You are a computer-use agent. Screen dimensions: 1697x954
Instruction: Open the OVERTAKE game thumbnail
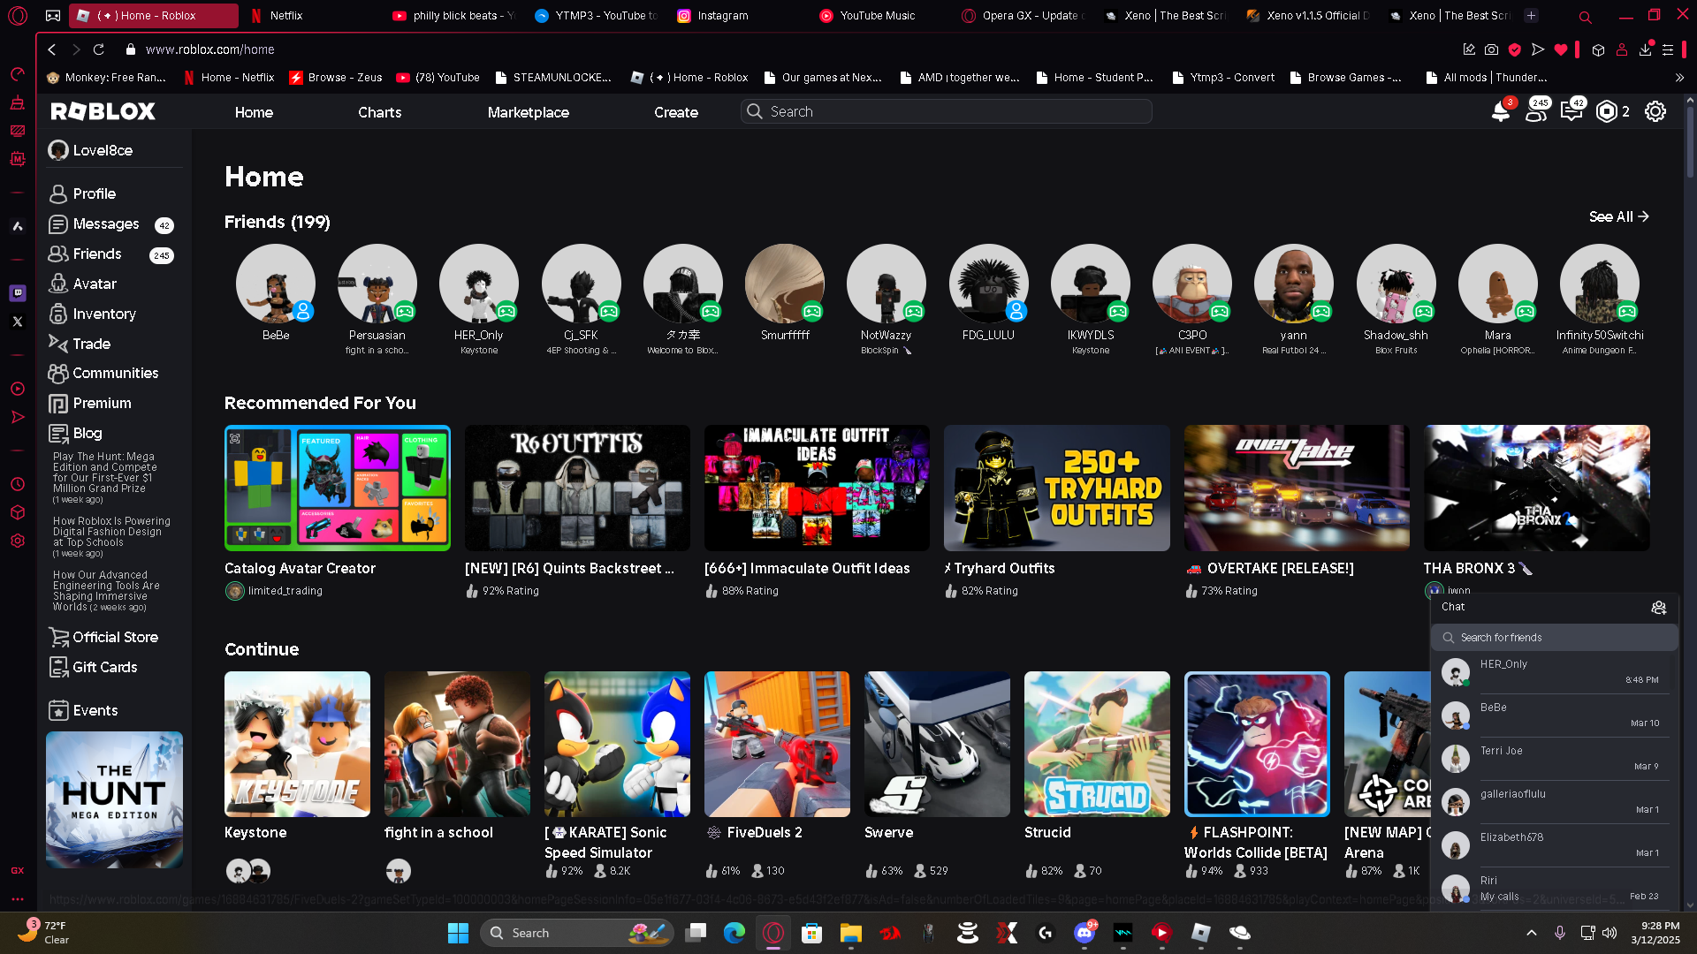(1297, 488)
